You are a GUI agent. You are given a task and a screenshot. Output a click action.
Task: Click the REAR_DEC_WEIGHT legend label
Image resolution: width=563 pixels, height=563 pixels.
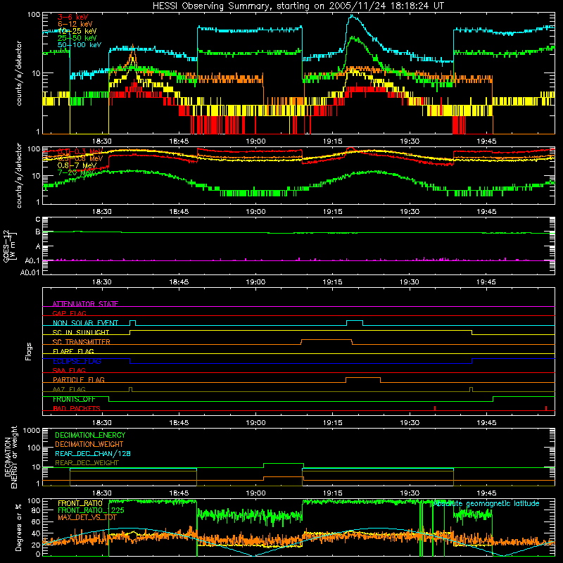[x=87, y=463]
